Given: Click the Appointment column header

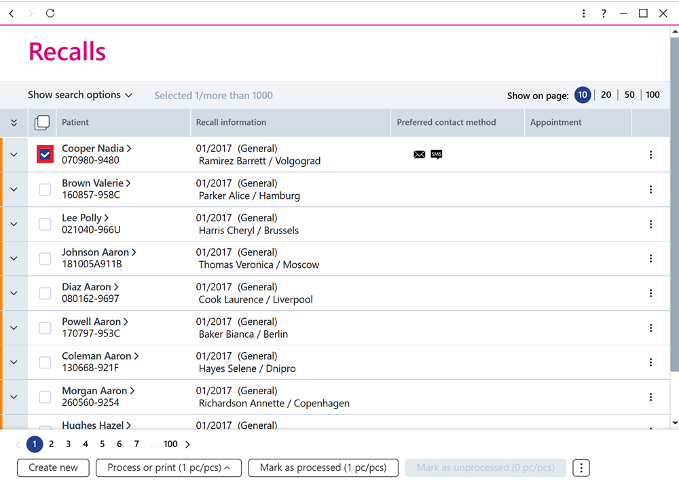Looking at the screenshot, I should [578, 122].
